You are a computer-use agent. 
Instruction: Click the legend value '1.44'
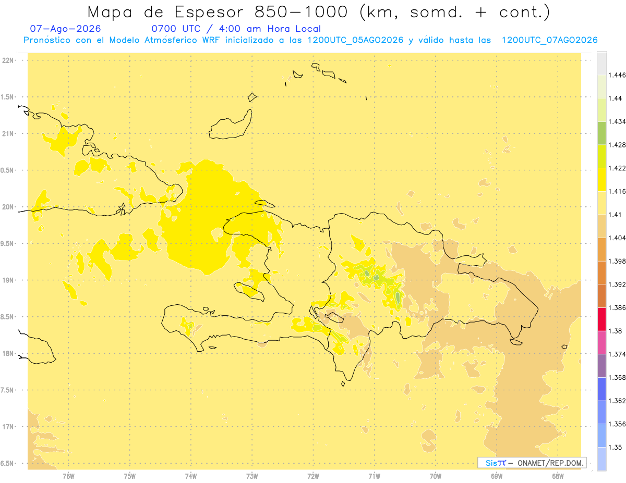[x=616, y=98]
